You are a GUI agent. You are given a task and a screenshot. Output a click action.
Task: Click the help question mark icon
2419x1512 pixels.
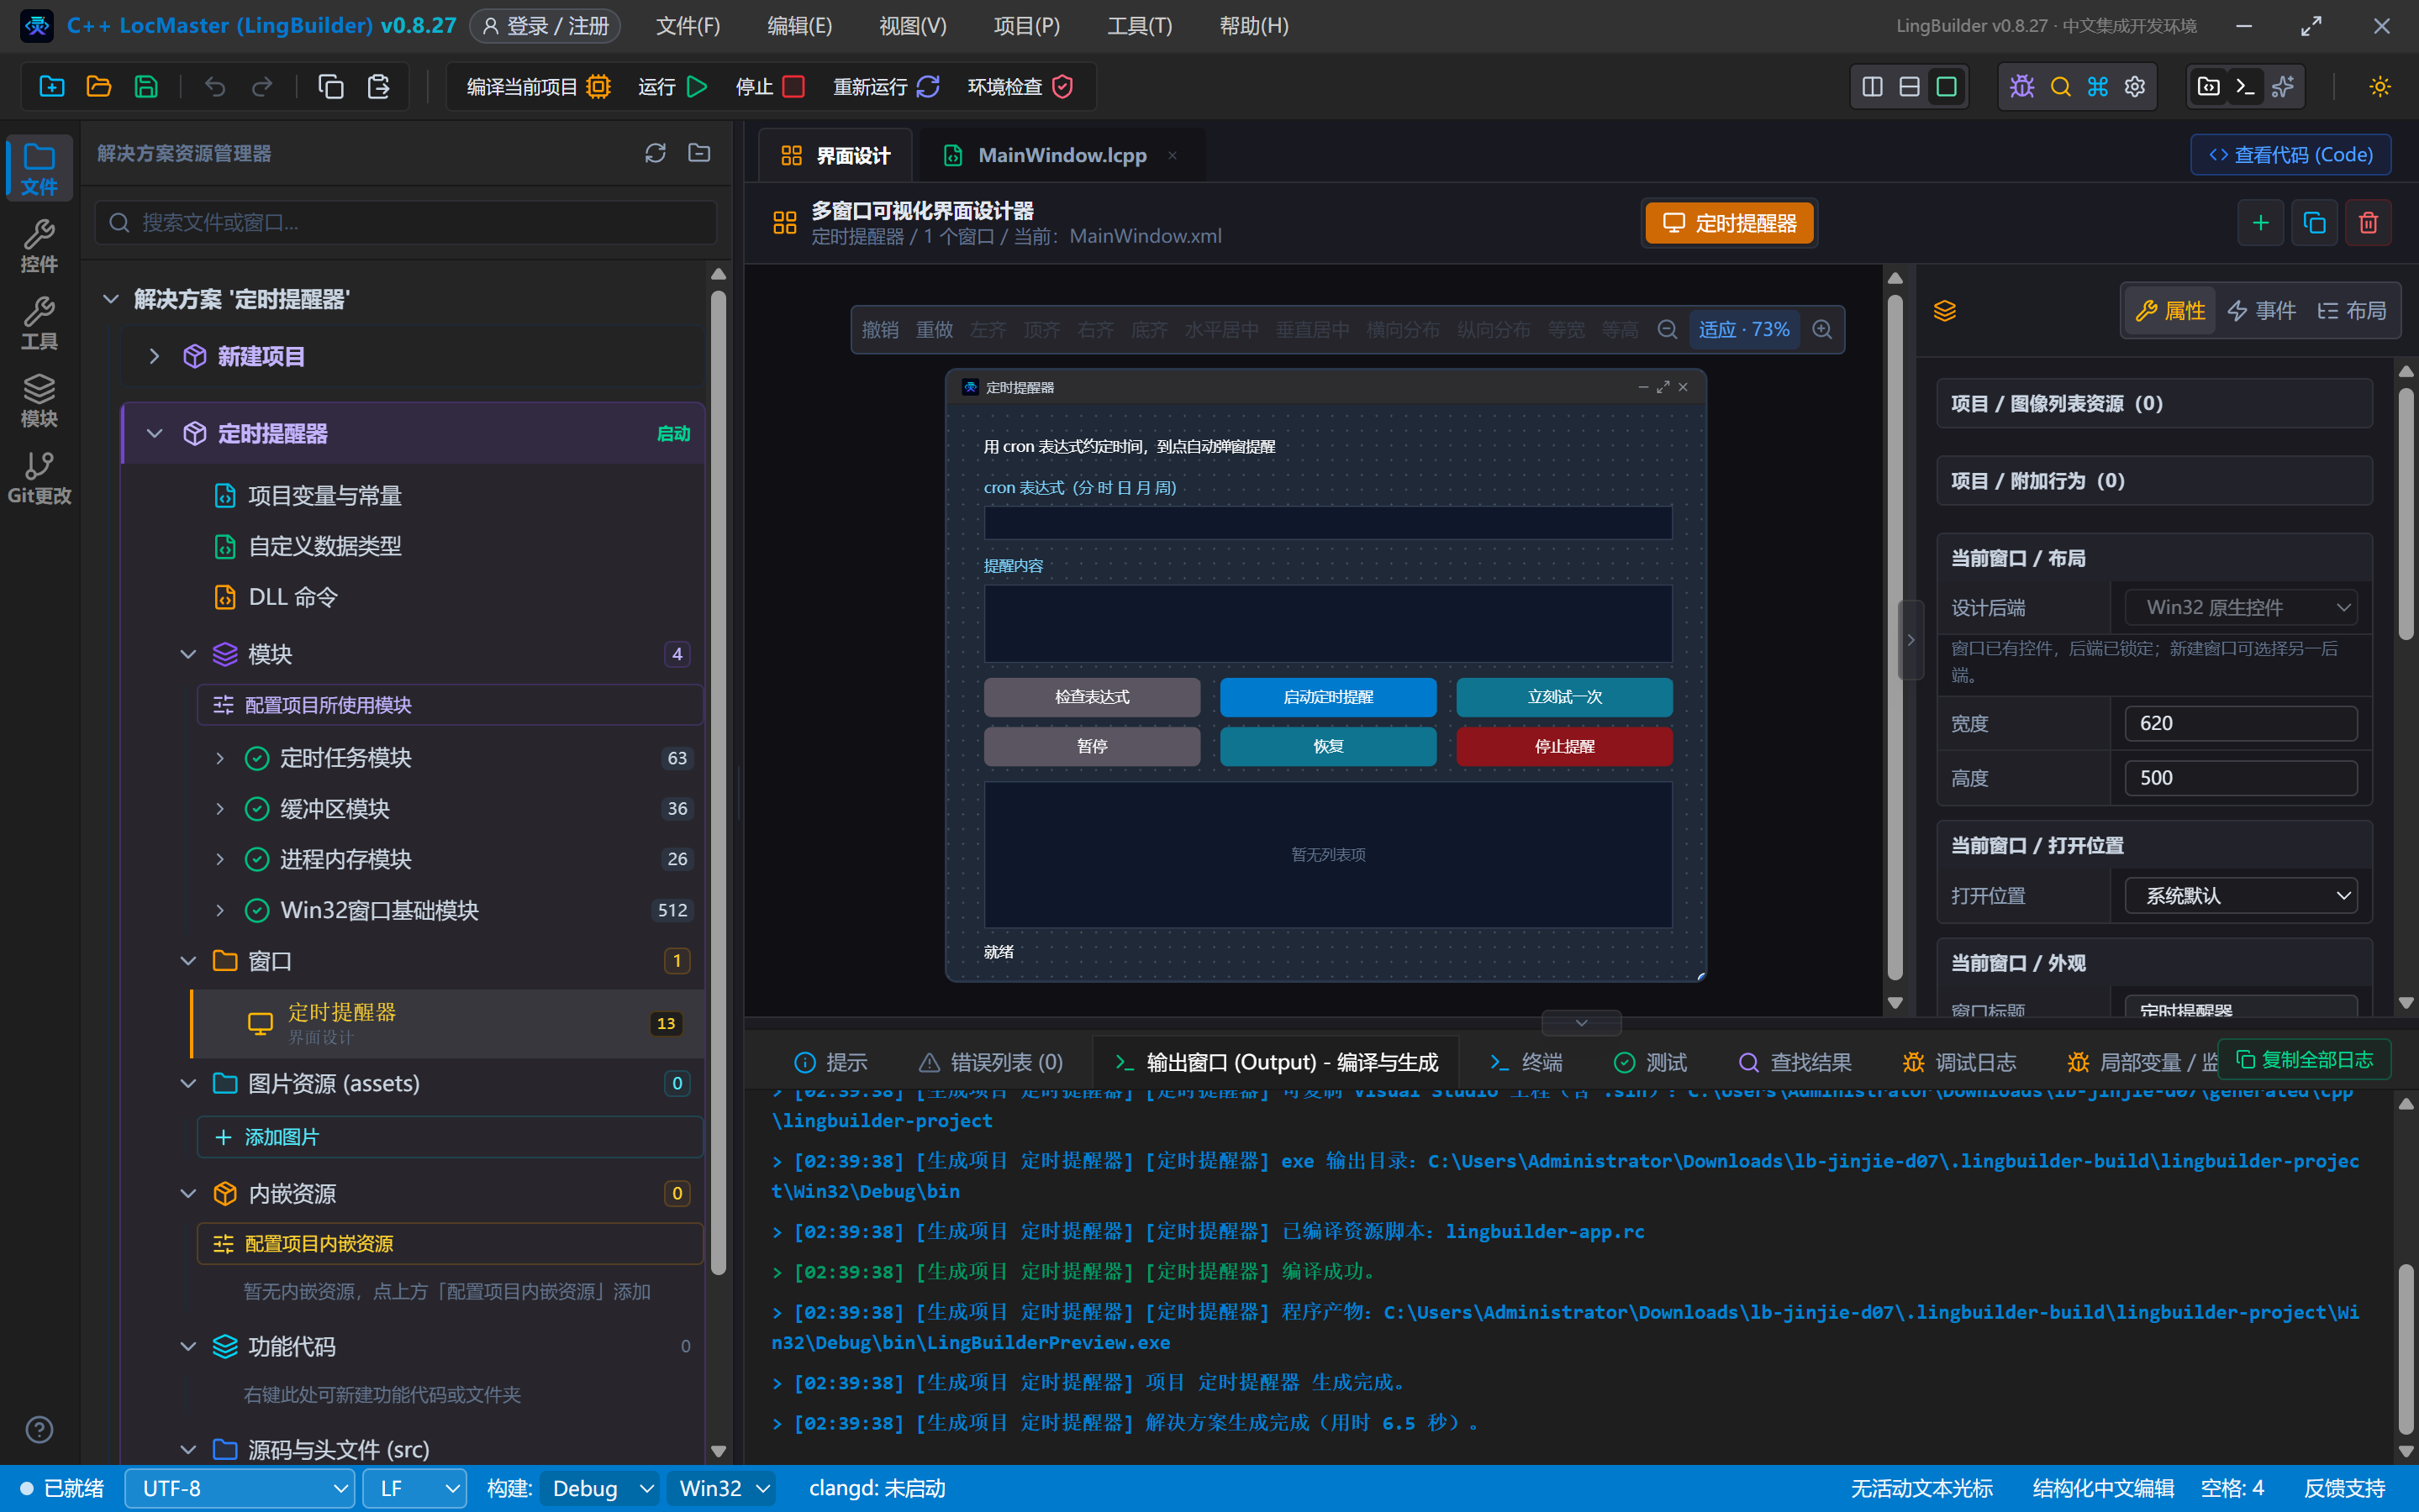point(39,1430)
